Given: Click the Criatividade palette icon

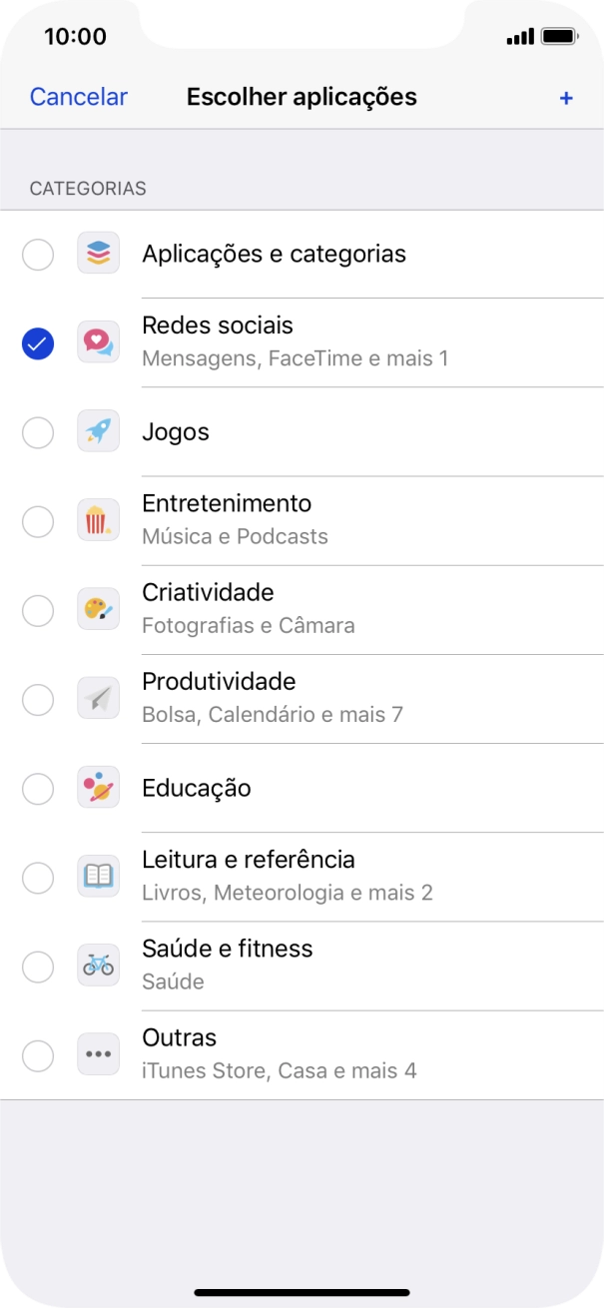Looking at the screenshot, I should click(x=99, y=607).
